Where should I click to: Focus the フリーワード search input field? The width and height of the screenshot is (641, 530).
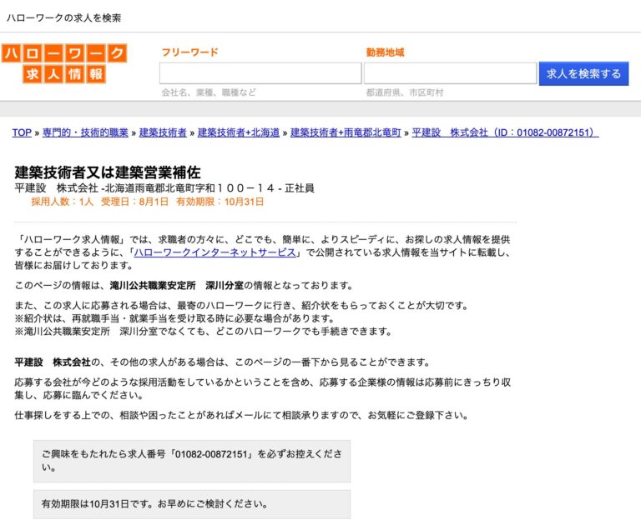coord(260,73)
